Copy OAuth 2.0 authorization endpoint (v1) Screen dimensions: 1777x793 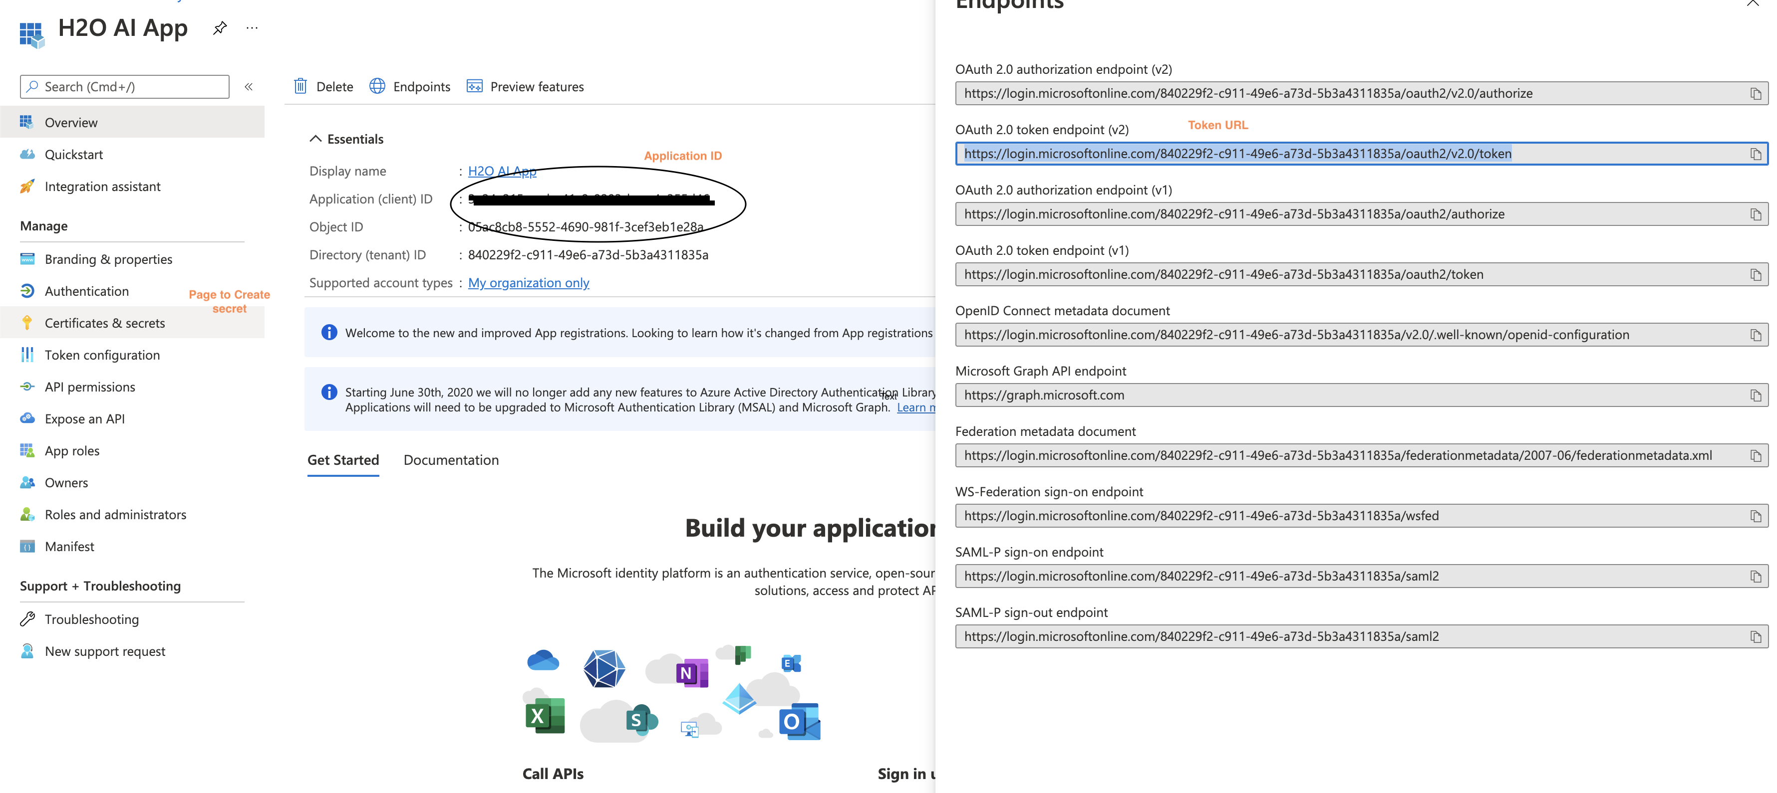pyautogui.click(x=1756, y=214)
